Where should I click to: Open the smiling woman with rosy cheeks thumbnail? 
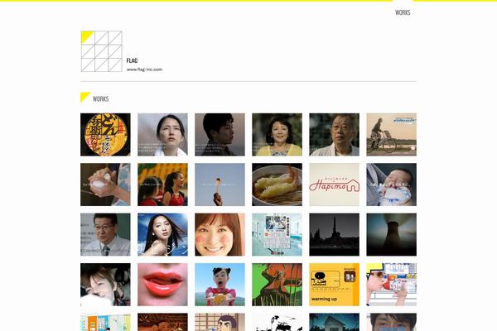(220, 235)
